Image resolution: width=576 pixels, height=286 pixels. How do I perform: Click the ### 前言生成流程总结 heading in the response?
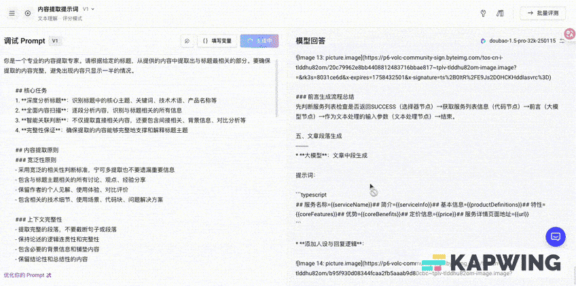point(325,97)
